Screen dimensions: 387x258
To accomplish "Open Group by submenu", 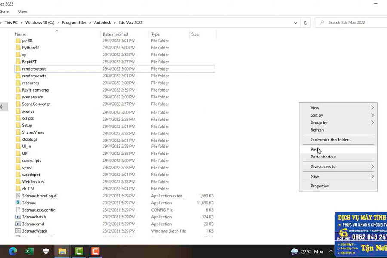I will coord(338,123).
